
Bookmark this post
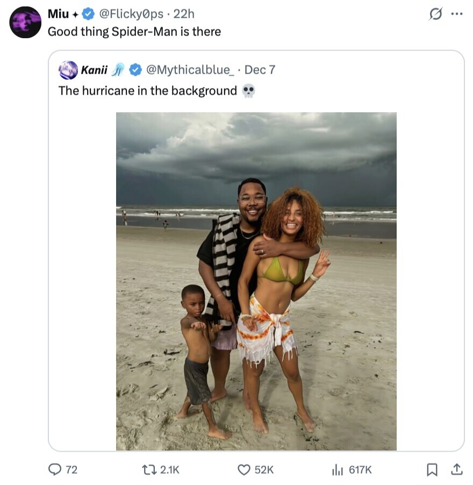(x=432, y=469)
